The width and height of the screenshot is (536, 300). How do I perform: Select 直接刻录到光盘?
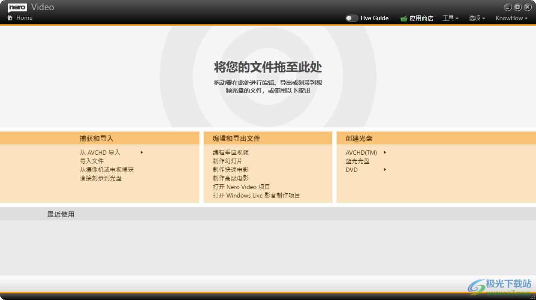tap(101, 178)
